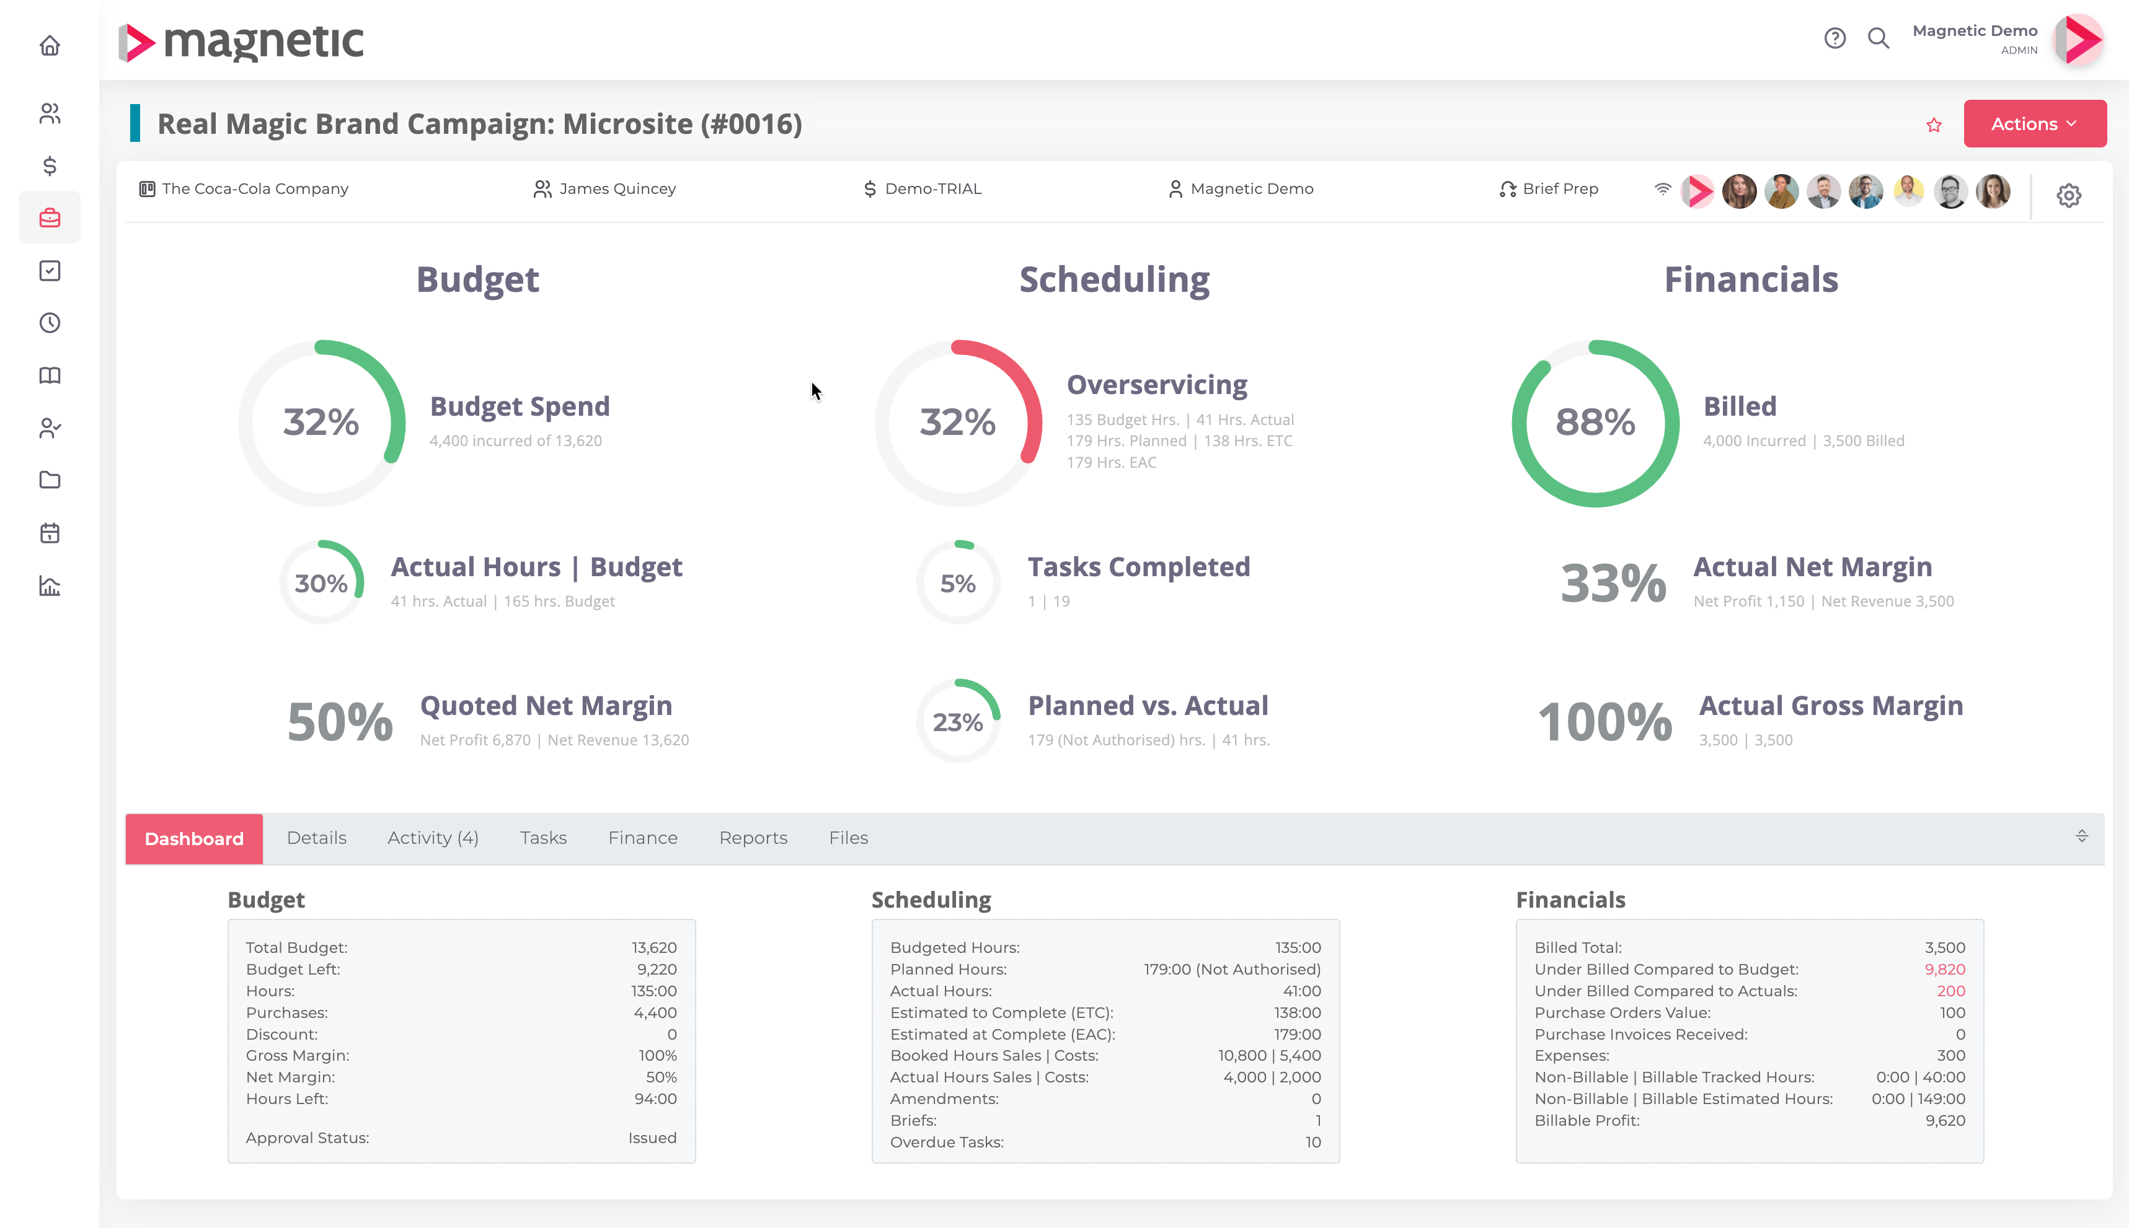
Task: Switch to the Finance tab
Action: coord(642,838)
